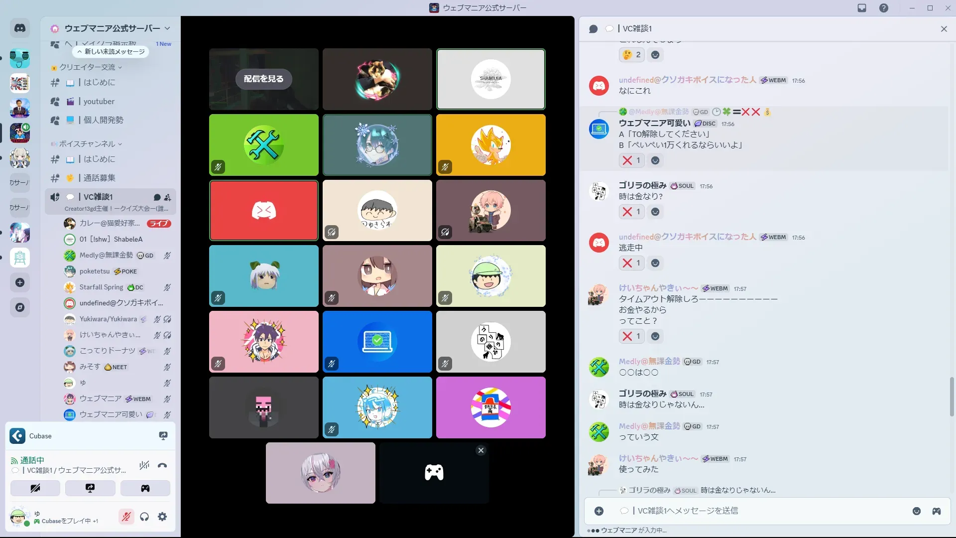
Task: Toggle deafen headphones button
Action: [x=144, y=517]
